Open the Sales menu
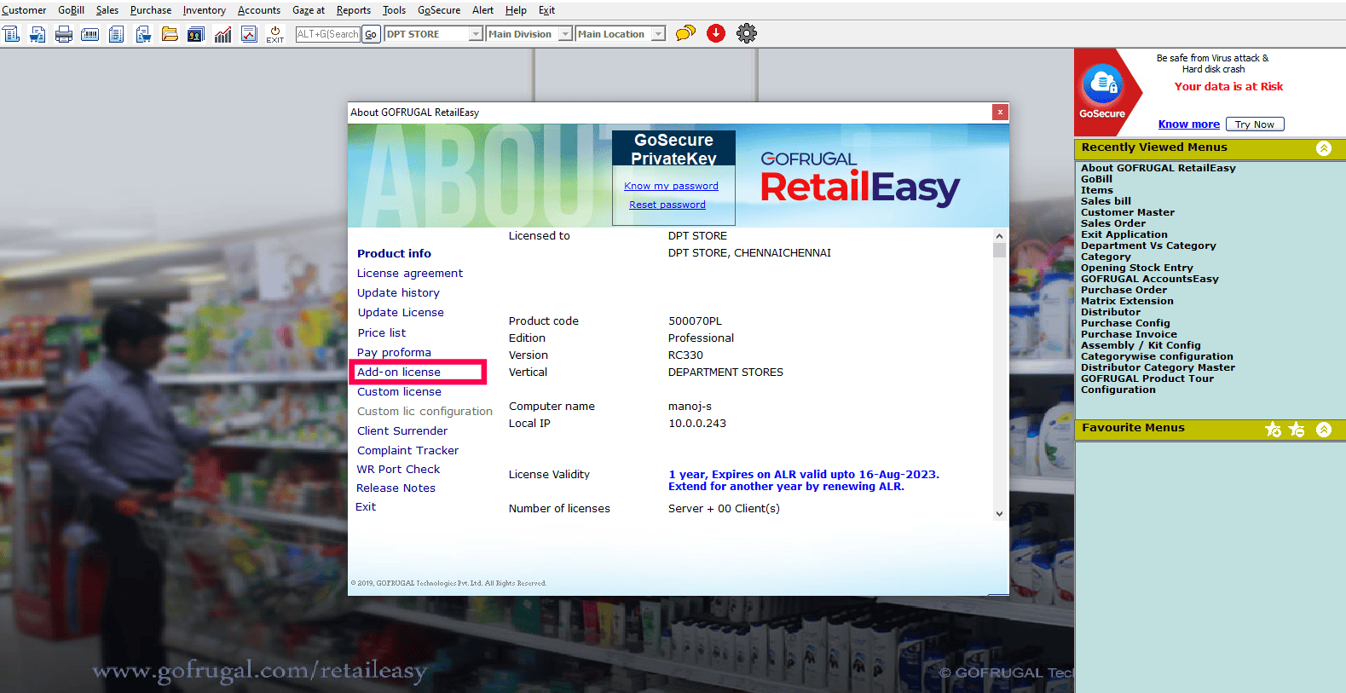Viewport: 1346px width, 693px height. click(x=107, y=10)
